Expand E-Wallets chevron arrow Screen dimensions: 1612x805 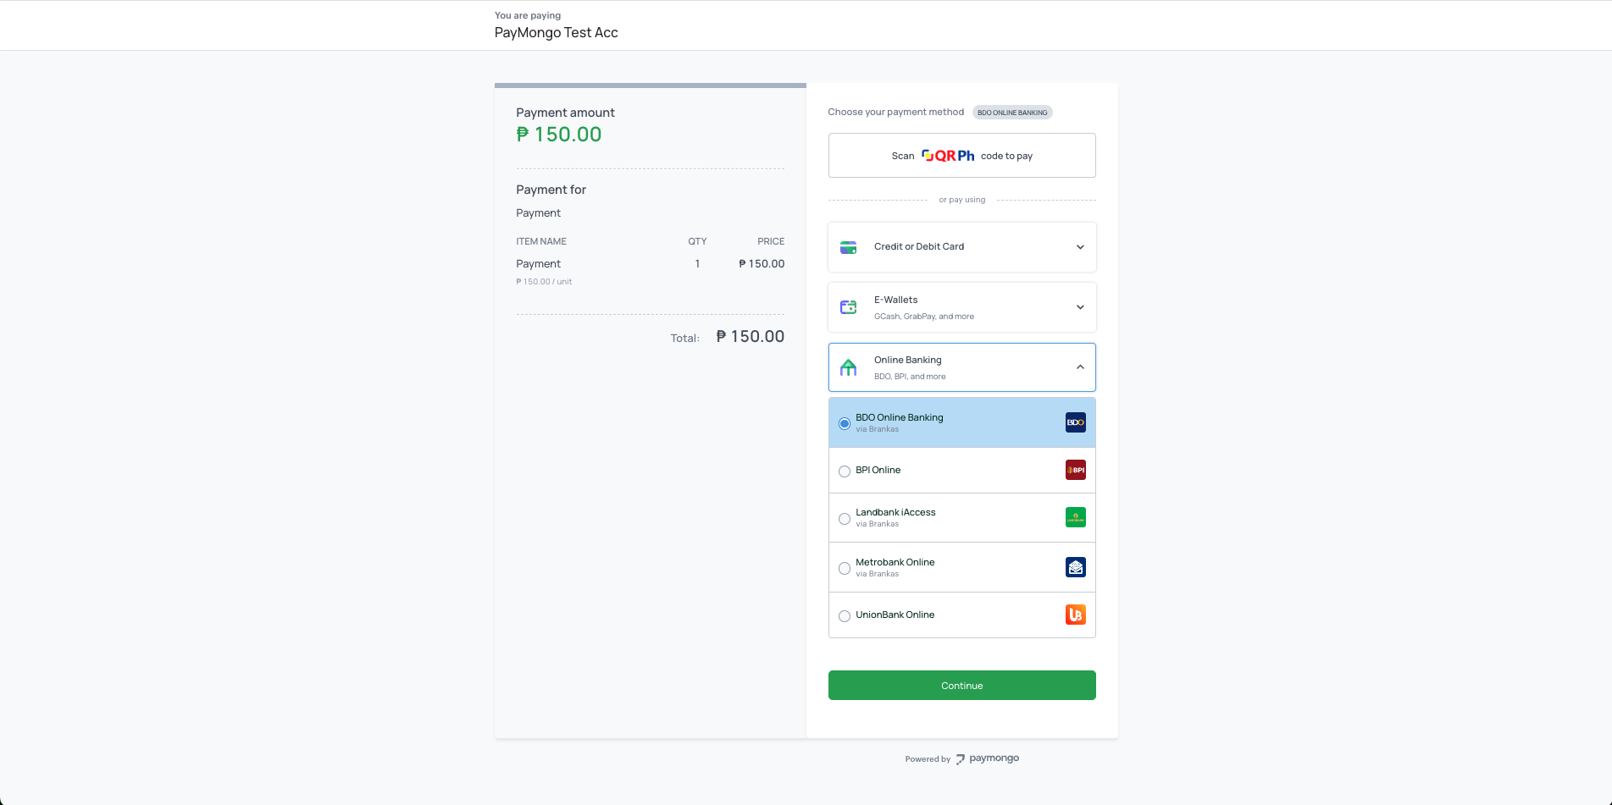[x=1080, y=307]
